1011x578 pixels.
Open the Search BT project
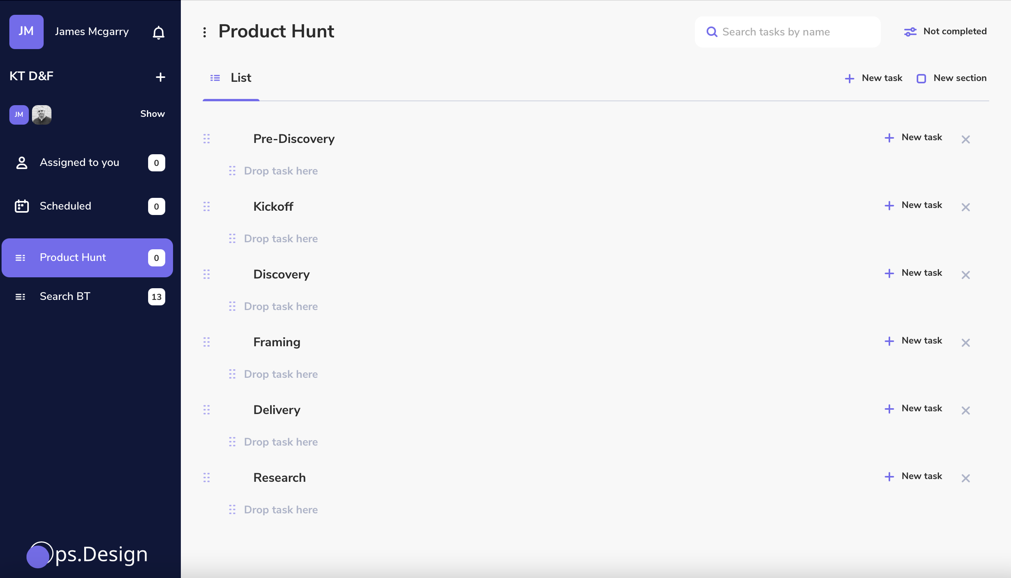[87, 297]
